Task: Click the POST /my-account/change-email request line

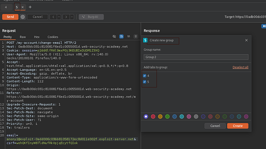Action: point(41,43)
